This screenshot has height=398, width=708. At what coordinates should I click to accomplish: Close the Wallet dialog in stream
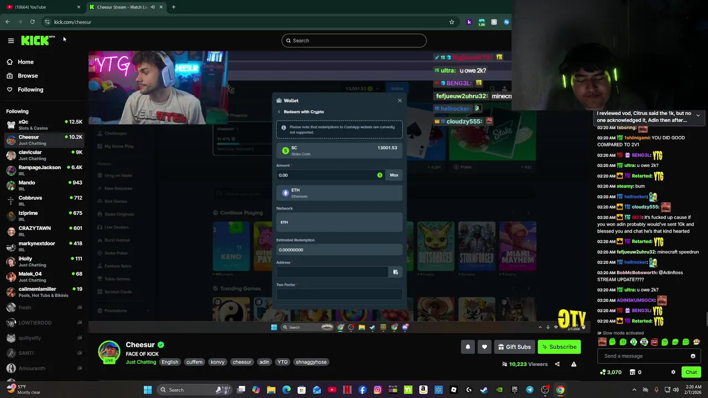coord(400,101)
